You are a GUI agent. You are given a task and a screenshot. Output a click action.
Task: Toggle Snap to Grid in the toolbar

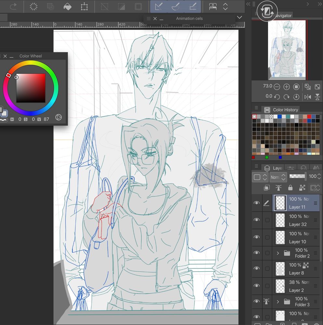click(x=193, y=6)
